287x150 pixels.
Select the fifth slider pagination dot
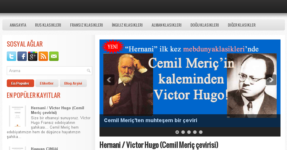pos(201,132)
